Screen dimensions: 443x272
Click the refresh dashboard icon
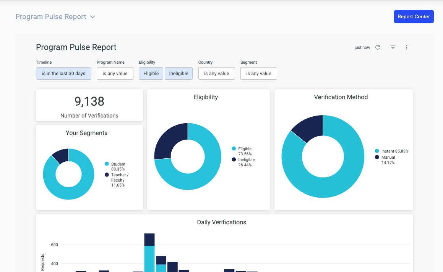(x=378, y=47)
